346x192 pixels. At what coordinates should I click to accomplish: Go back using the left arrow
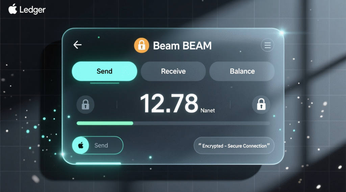tap(78, 45)
